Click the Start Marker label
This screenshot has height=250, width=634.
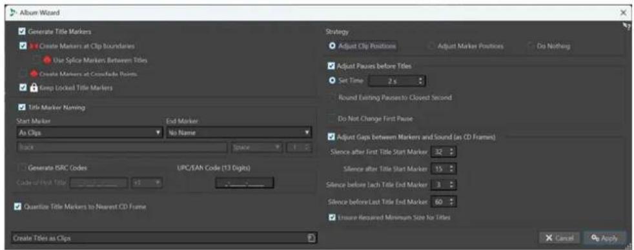coord(32,121)
